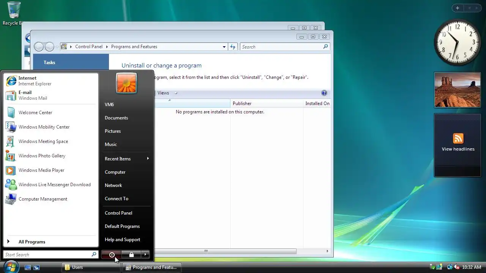Click the Views toolbar button
This screenshot has height=273, width=486.
(x=163, y=93)
